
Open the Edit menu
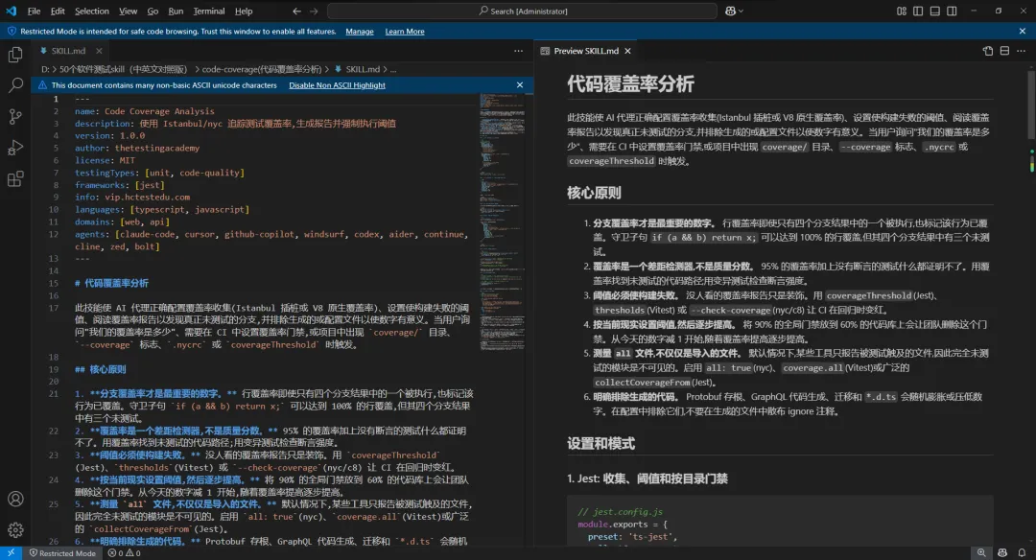58,12
